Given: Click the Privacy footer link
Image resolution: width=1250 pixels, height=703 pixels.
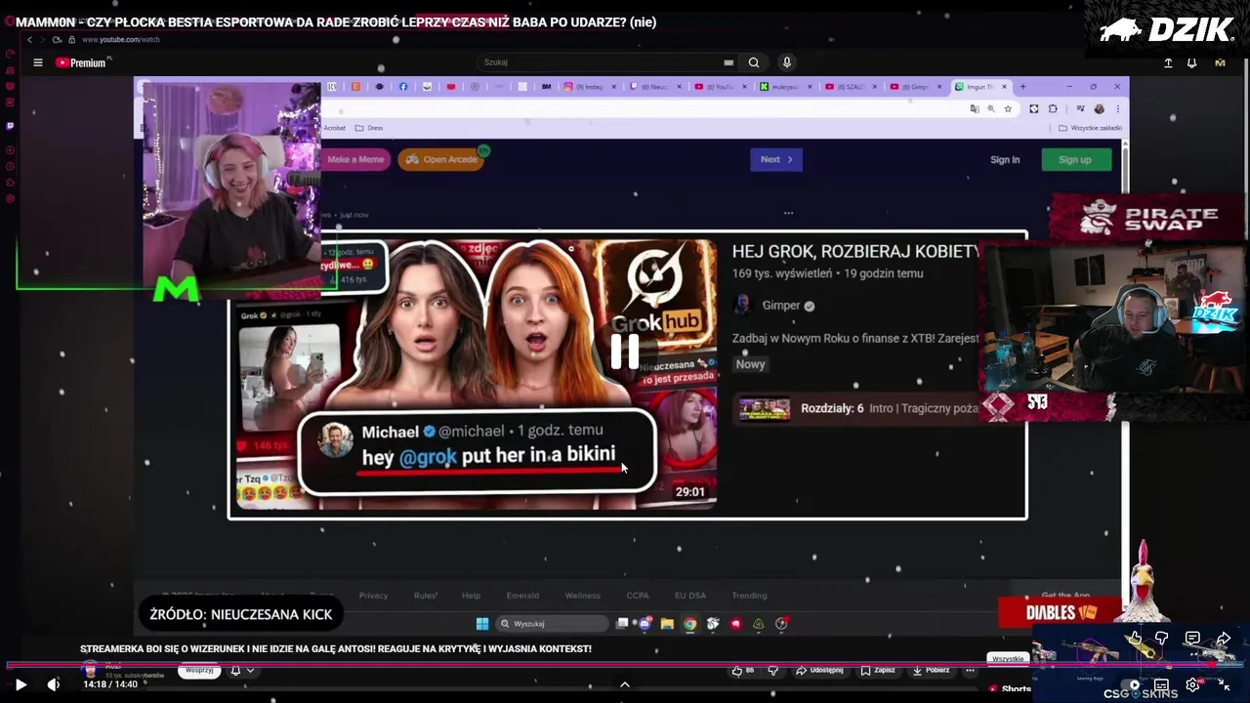Looking at the screenshot, I should click(x=373, y=596).
